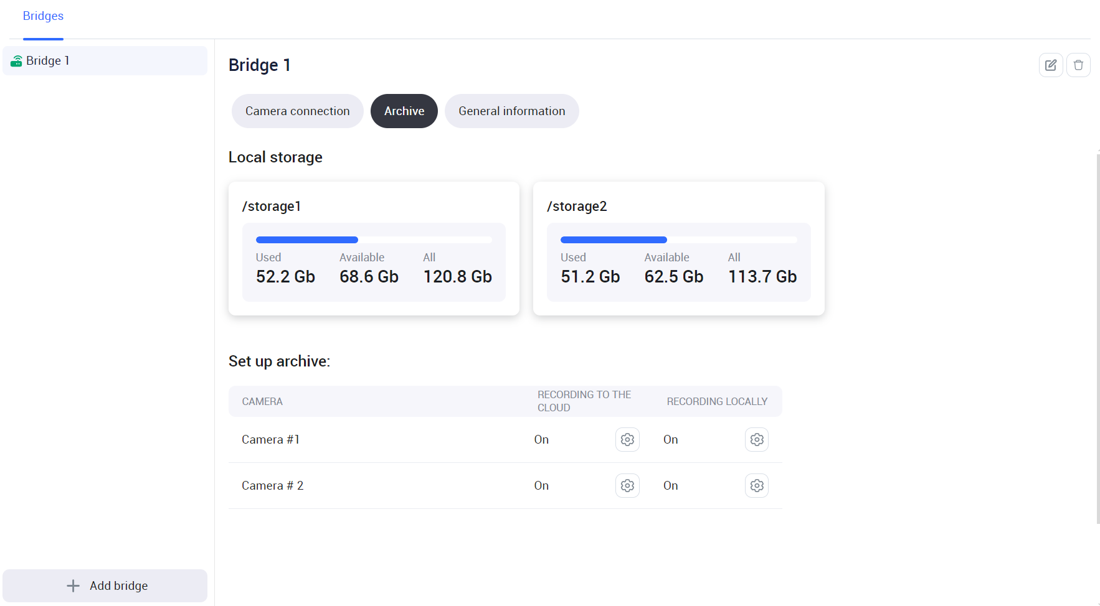Screen dimensions: 1100x606
Task: Select the Bridges top tab
Action: [x=43, y=16]
